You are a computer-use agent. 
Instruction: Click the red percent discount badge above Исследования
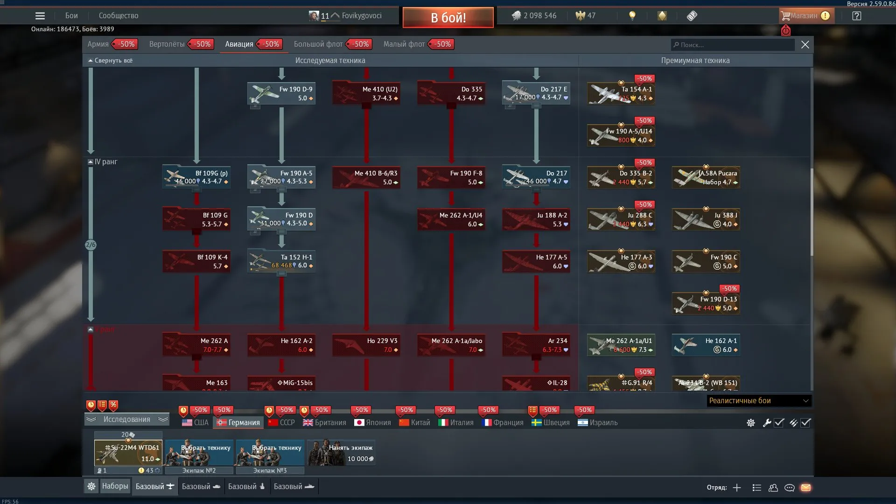[113, 405]
